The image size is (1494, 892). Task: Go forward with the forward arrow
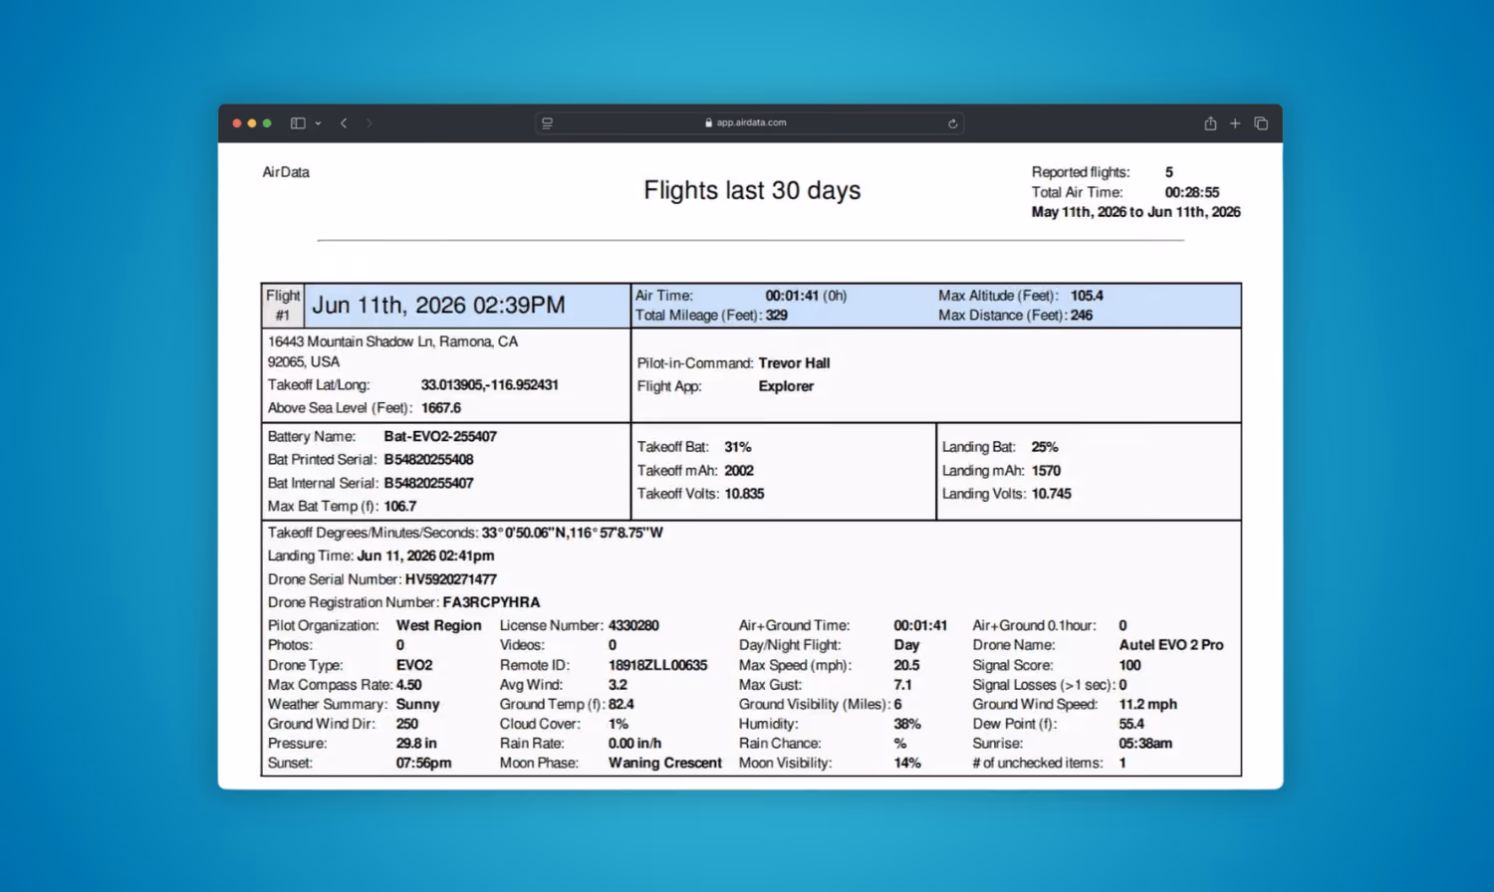coord(369,123)
